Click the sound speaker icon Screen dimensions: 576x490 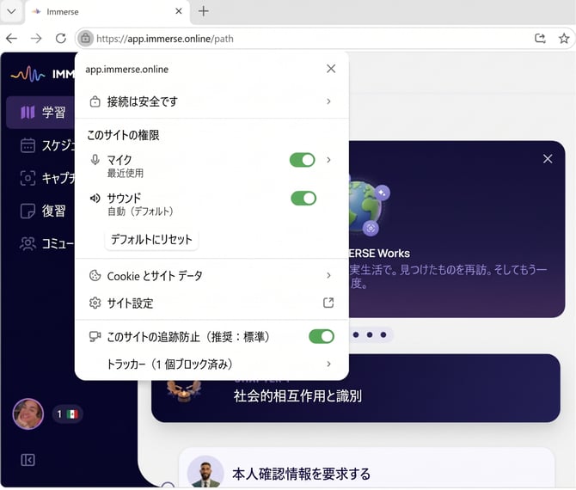[95, 199]
